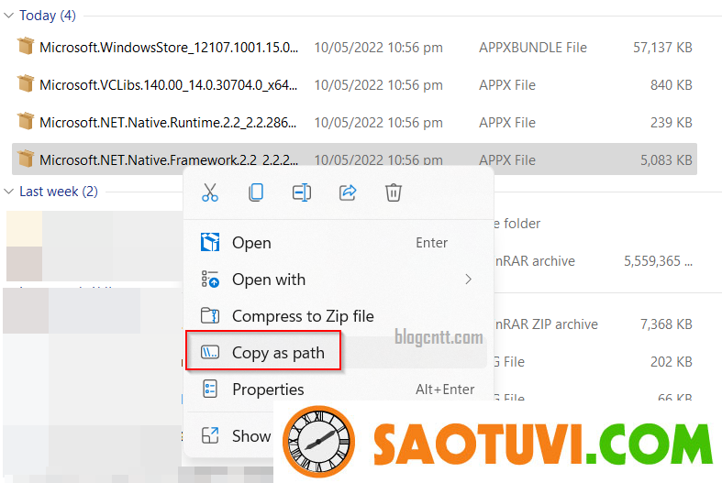Click the 239 KB size cell

pyautogui.click(x=672, y=123)
